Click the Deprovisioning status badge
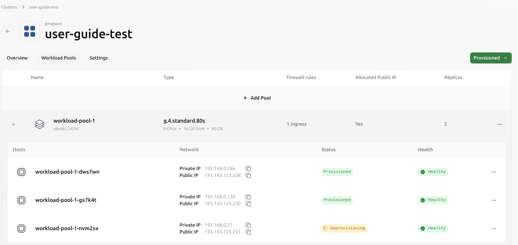This screenshot has width=518, height=245. click(x=344, y=228)
